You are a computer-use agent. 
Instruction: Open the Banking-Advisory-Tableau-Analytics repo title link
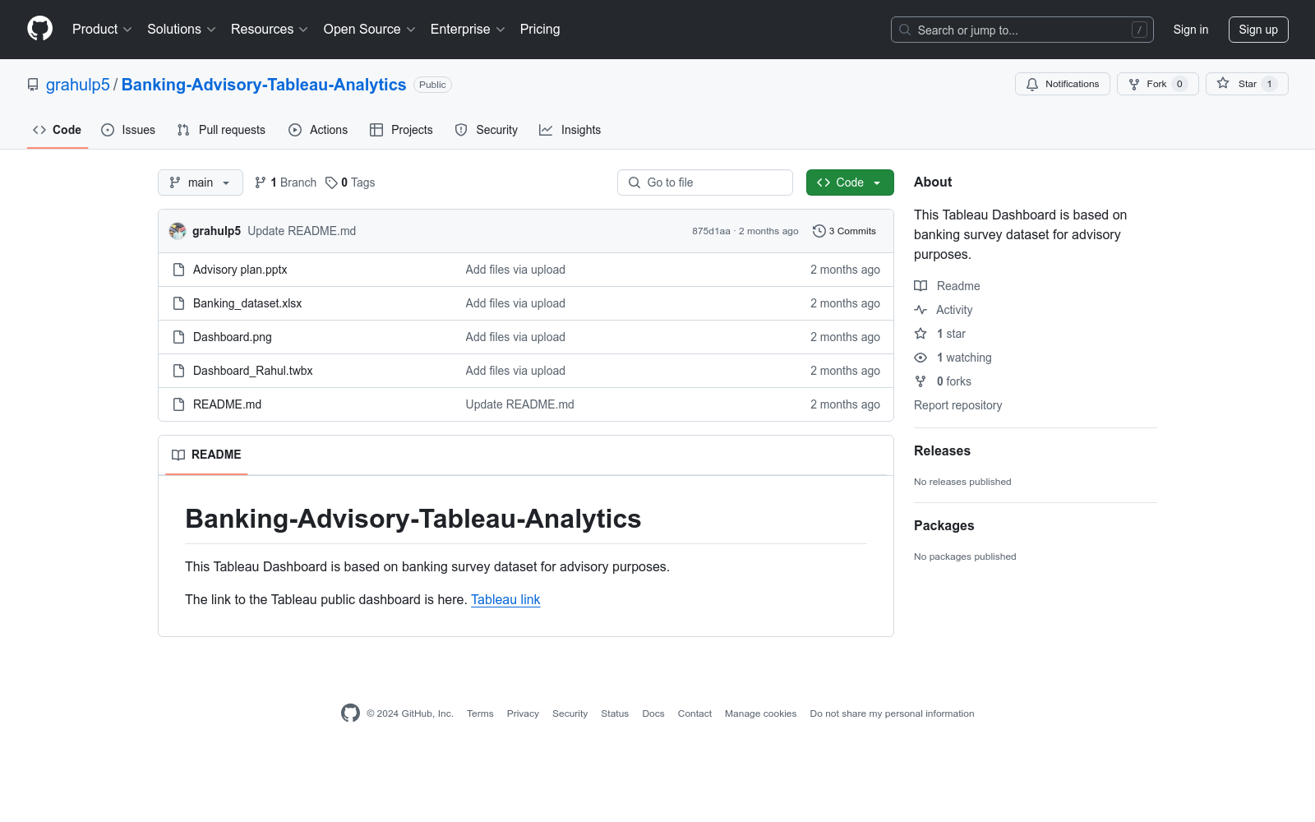(x=264, y=85)
